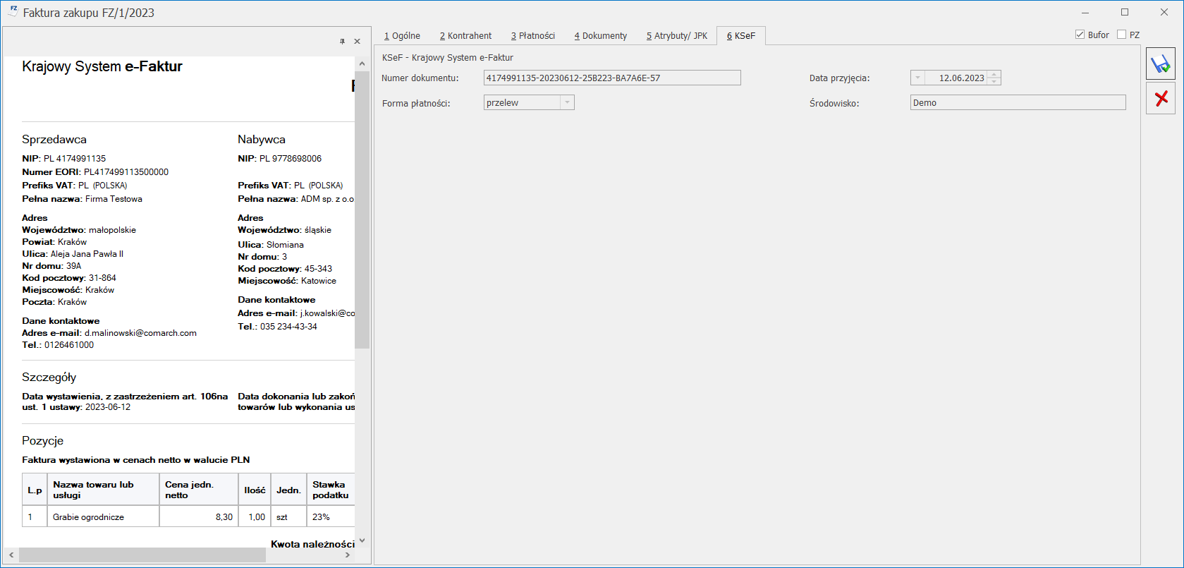The image size is (1184, 568).
Task: Click the Stawka podatku column header
Action: click(331, 490)
